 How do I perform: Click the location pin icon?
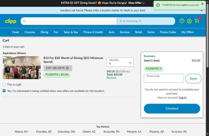[x=121, y=21]
